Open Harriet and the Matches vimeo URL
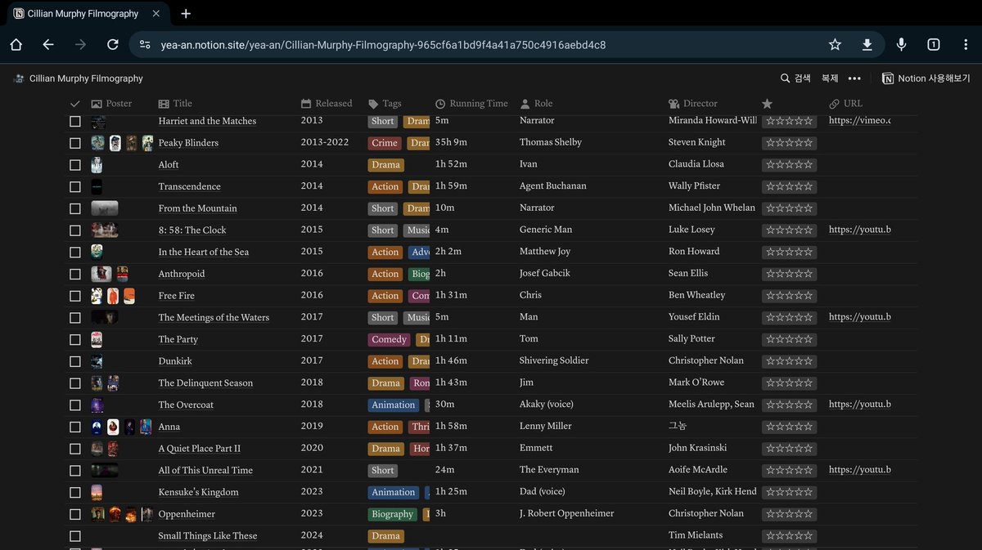 pyautogui.click(x=859, y=120)
